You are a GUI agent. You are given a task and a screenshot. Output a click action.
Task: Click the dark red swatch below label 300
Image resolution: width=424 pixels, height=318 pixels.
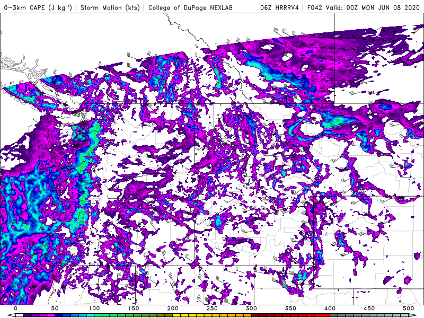pos(255,315)
